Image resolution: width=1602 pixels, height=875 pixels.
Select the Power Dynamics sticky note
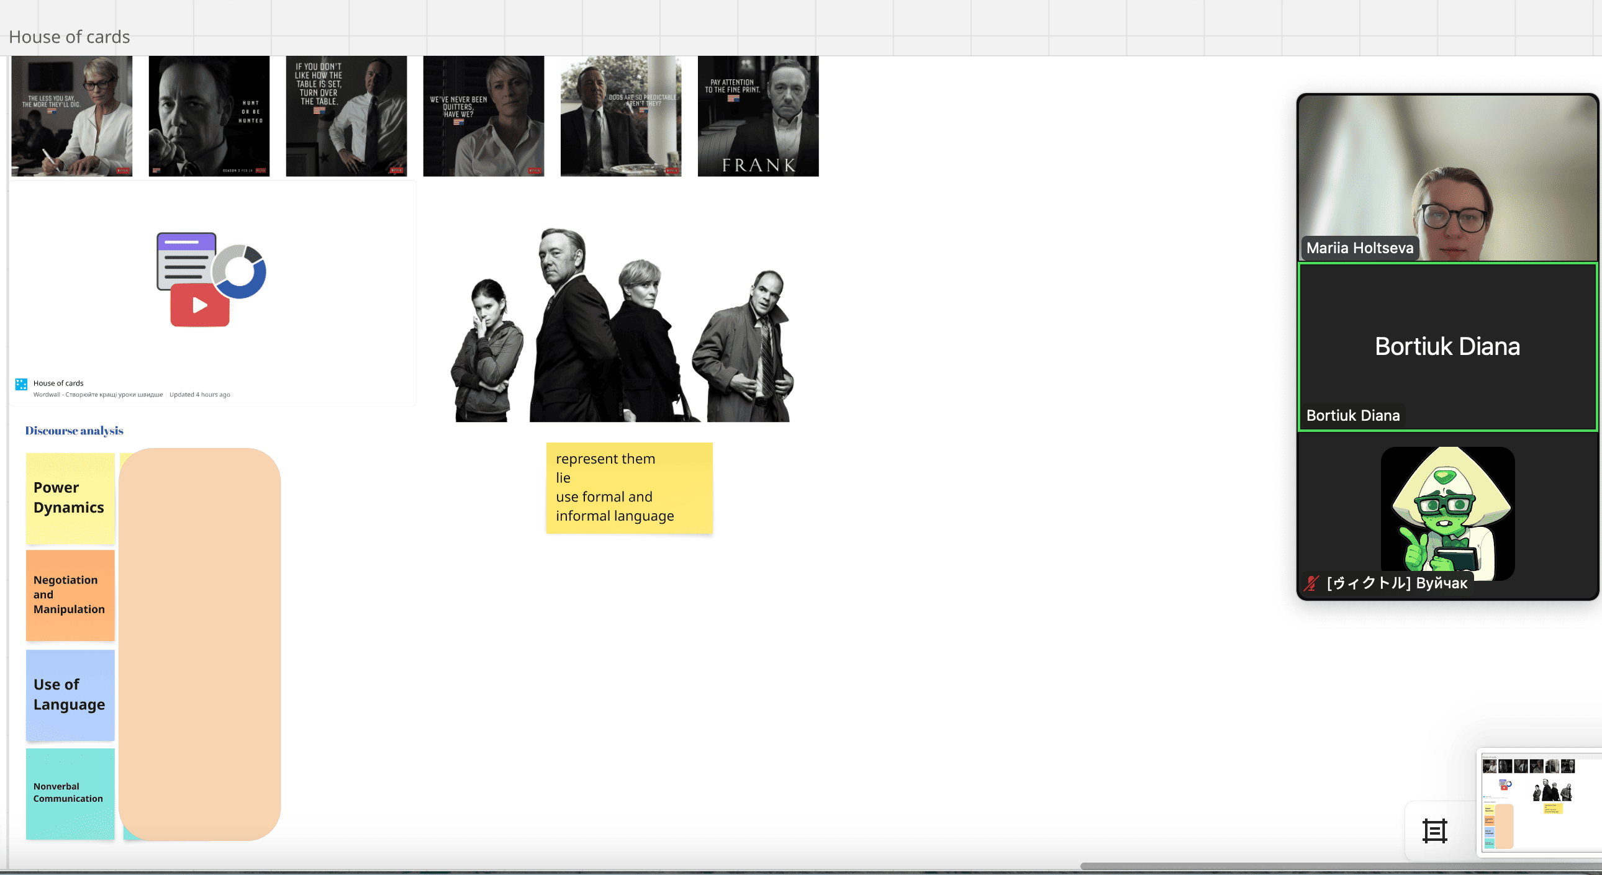pyautogui.click(x=70, y=498)
